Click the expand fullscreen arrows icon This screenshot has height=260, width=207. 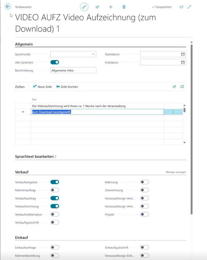click(x=189, y=7)
